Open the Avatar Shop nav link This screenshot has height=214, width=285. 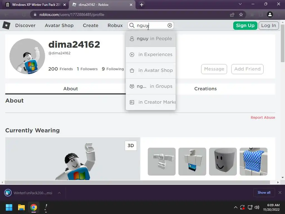(59, 25)
